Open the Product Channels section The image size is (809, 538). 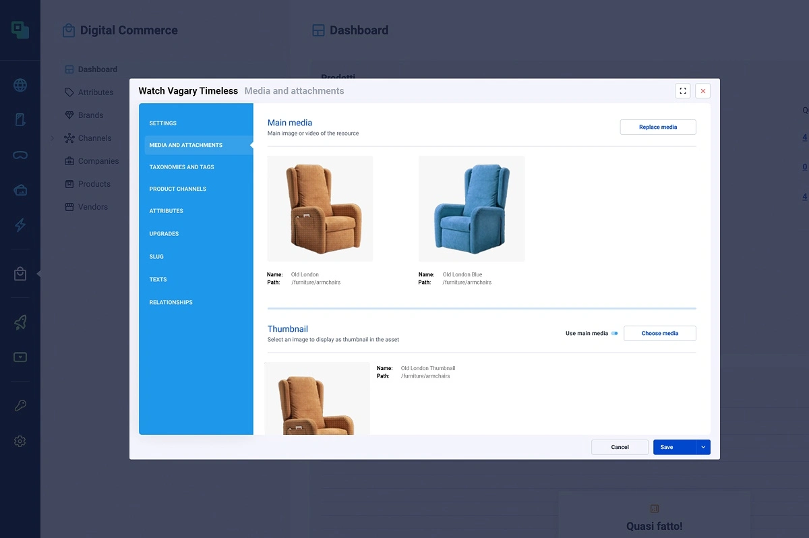(x=177, y=189)
